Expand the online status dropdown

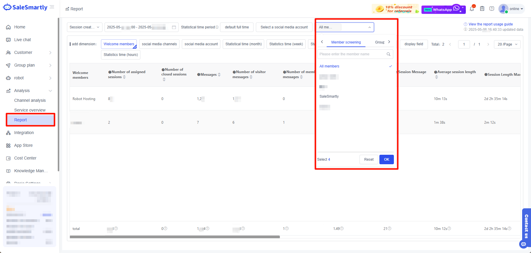(516, 9)
